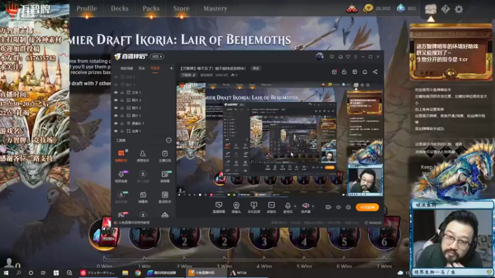Open Windows taskbar search
Screen dimensions: 495x278
point(19,272)
